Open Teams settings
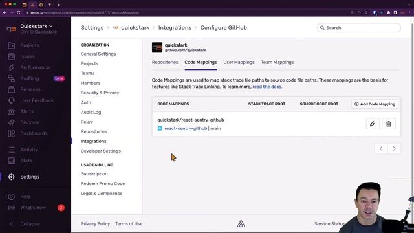 point(87,73)
